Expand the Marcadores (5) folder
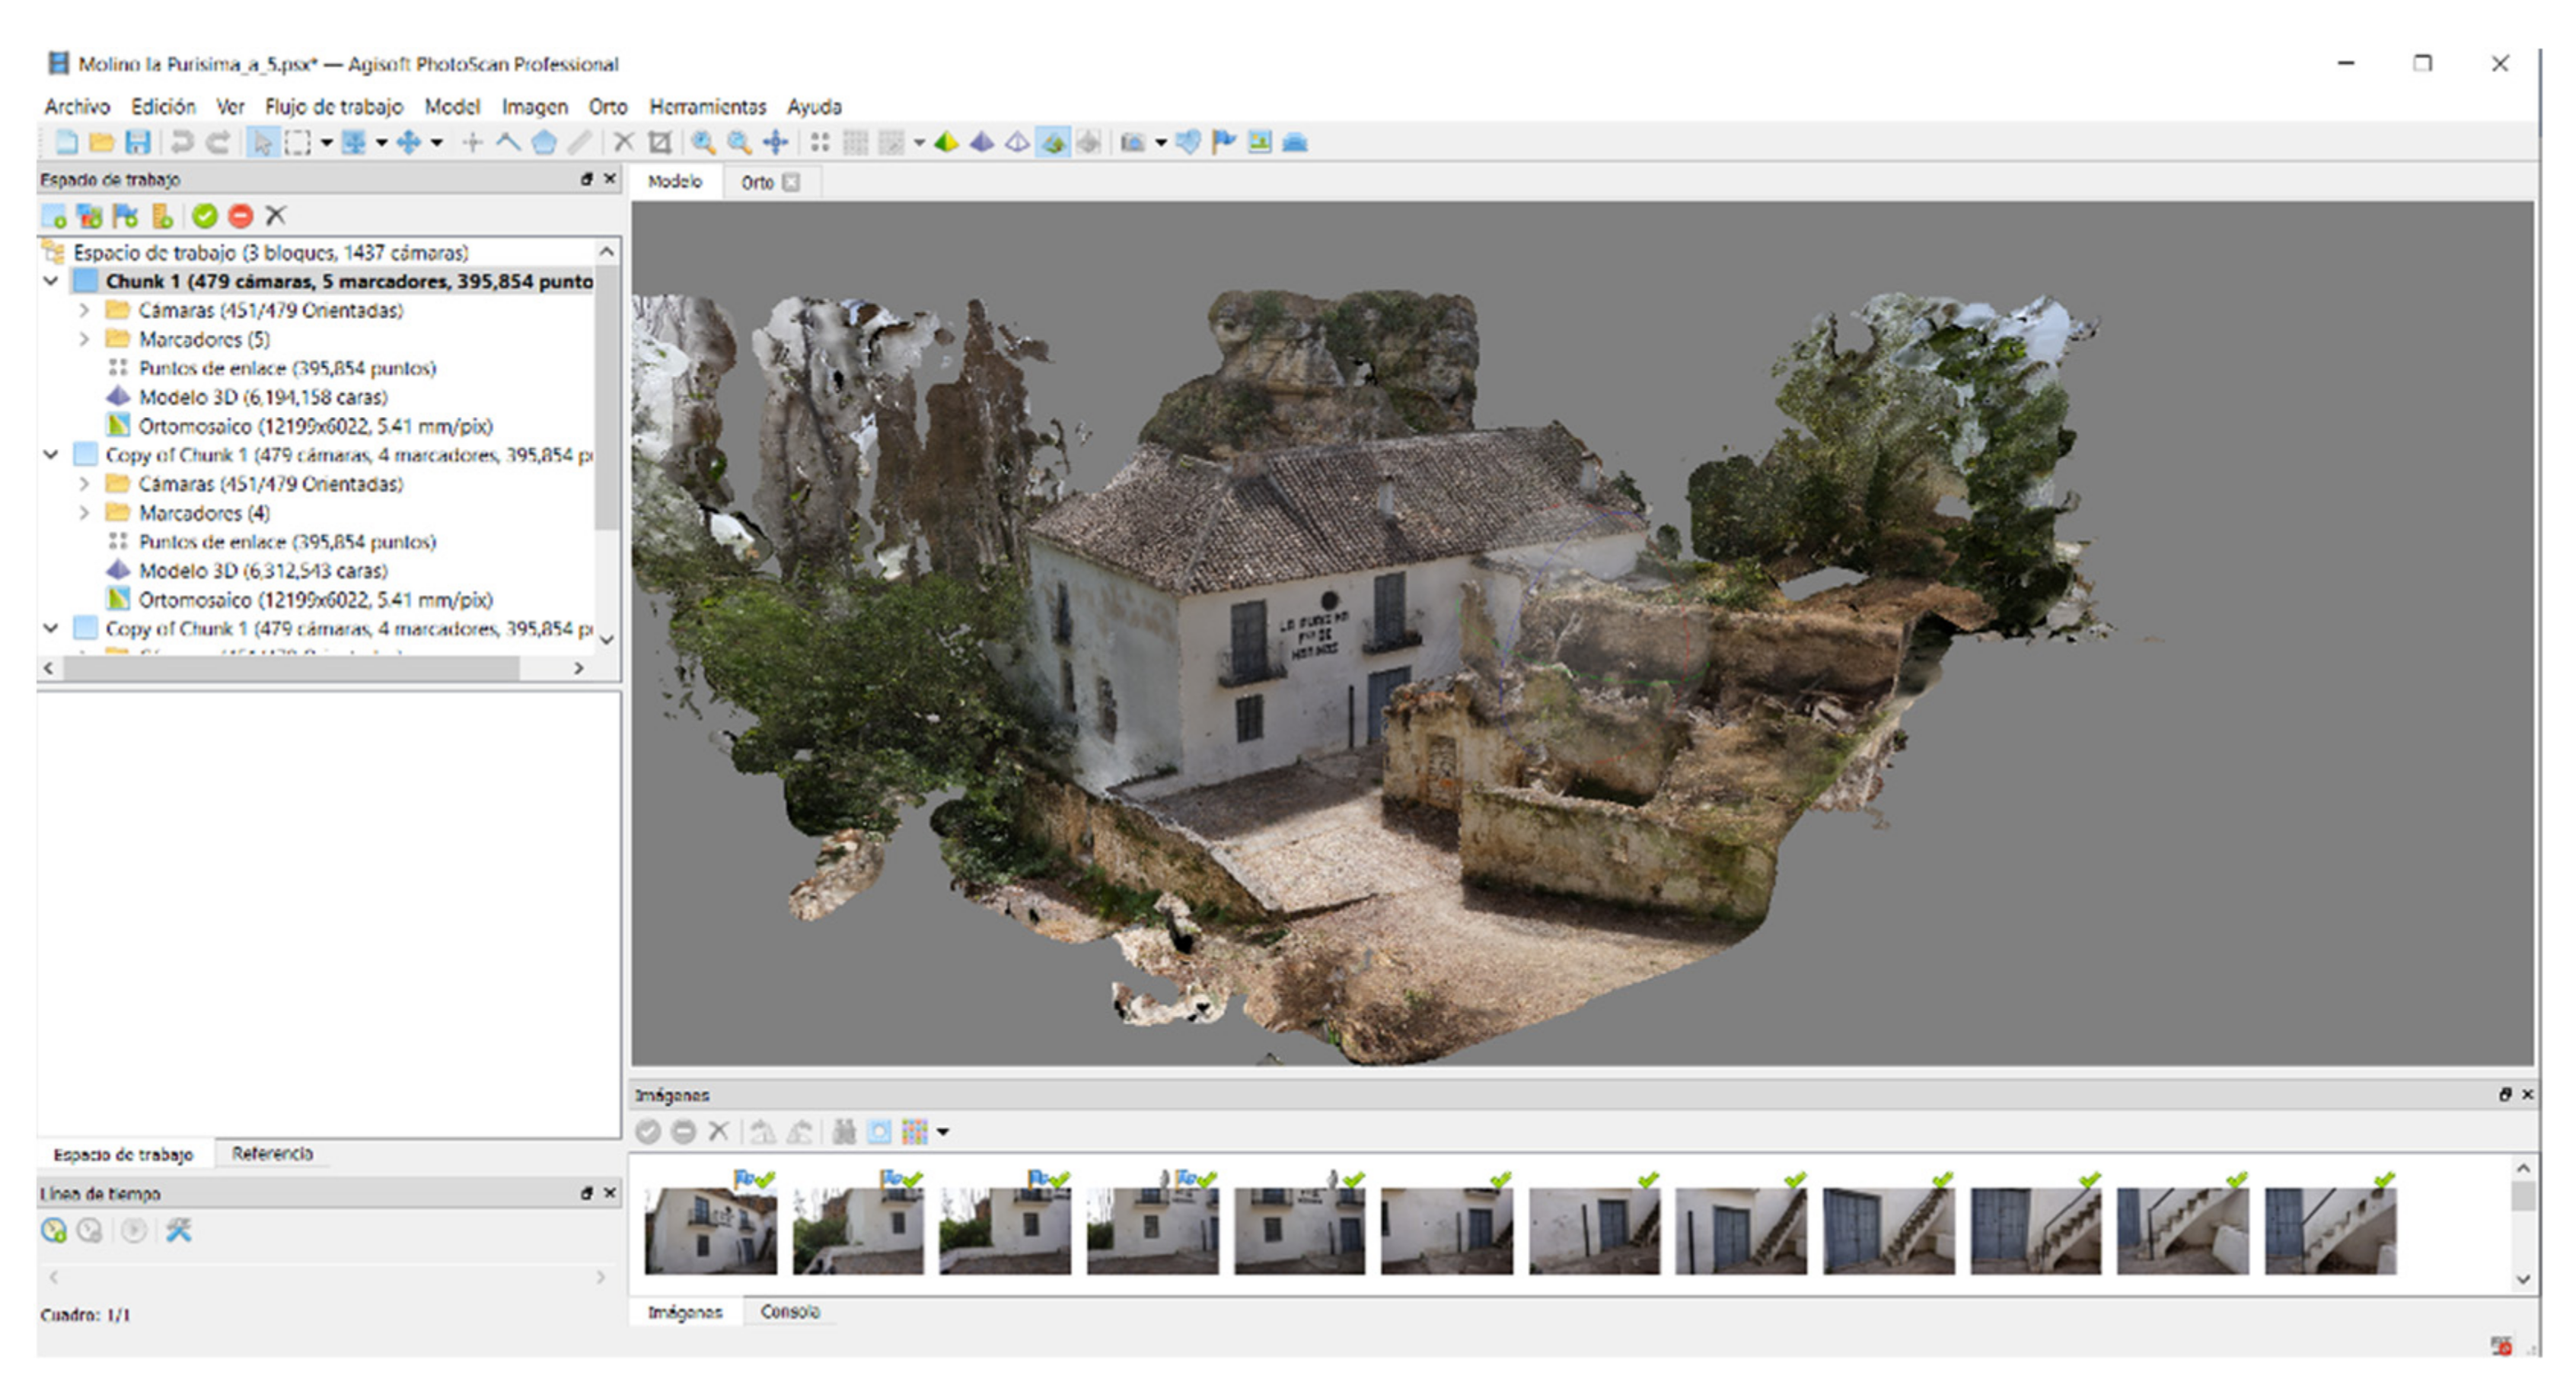 (x=85, y=339)
